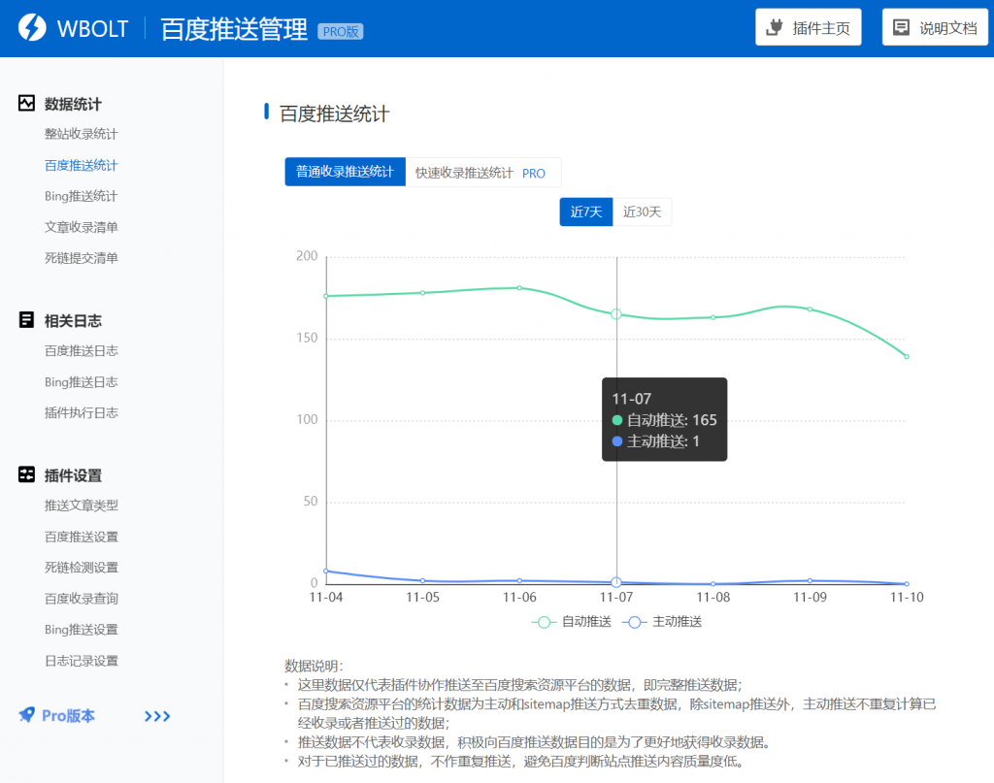994x783 pixels.
Task: Click the log icon beside 相关日志
Action: tap(28, 320)
